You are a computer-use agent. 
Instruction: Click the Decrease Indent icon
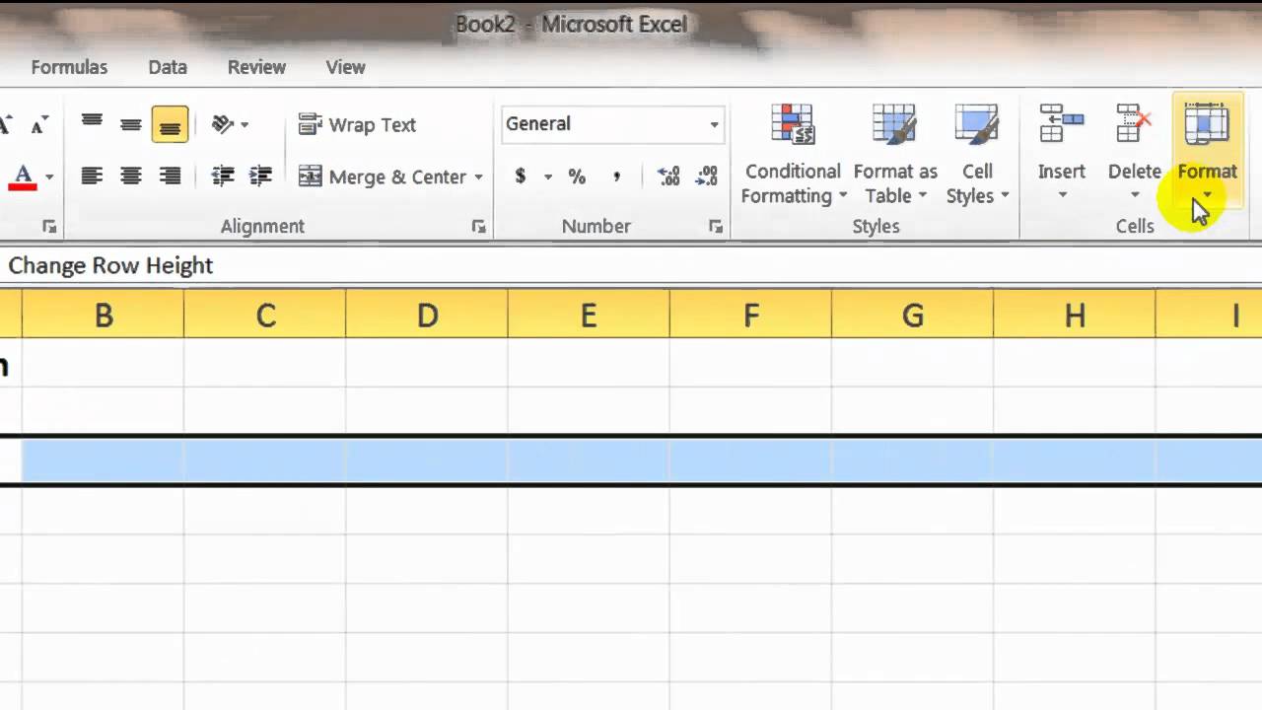pos(223,177)
